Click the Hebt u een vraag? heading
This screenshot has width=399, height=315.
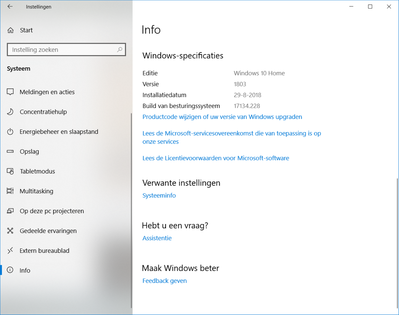pos(175,226)
